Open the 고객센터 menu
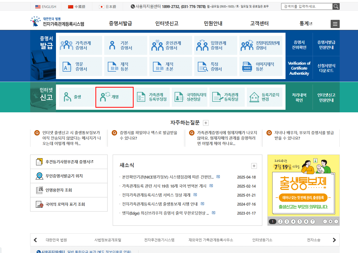Screen dimensions: 358x253 [x=259, y=23]
